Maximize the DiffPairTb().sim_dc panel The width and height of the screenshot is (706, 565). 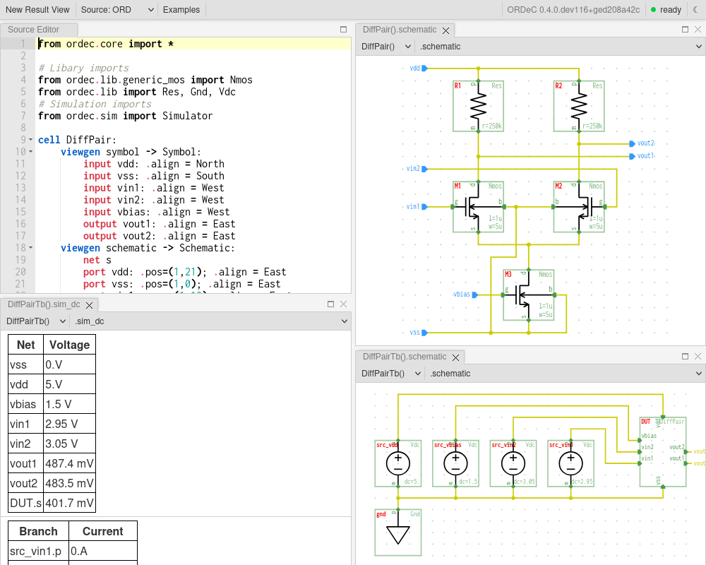[331, 304]
